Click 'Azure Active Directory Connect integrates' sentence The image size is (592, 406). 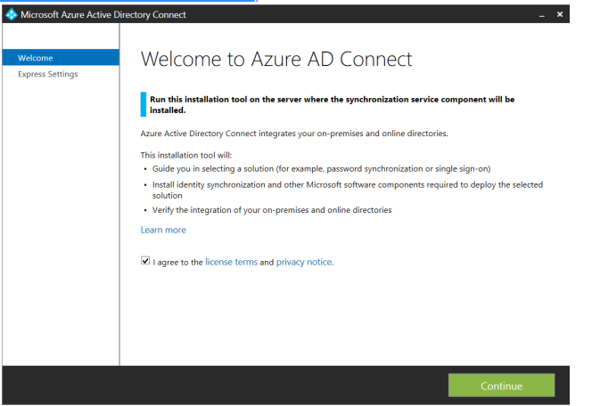[294, 134]
